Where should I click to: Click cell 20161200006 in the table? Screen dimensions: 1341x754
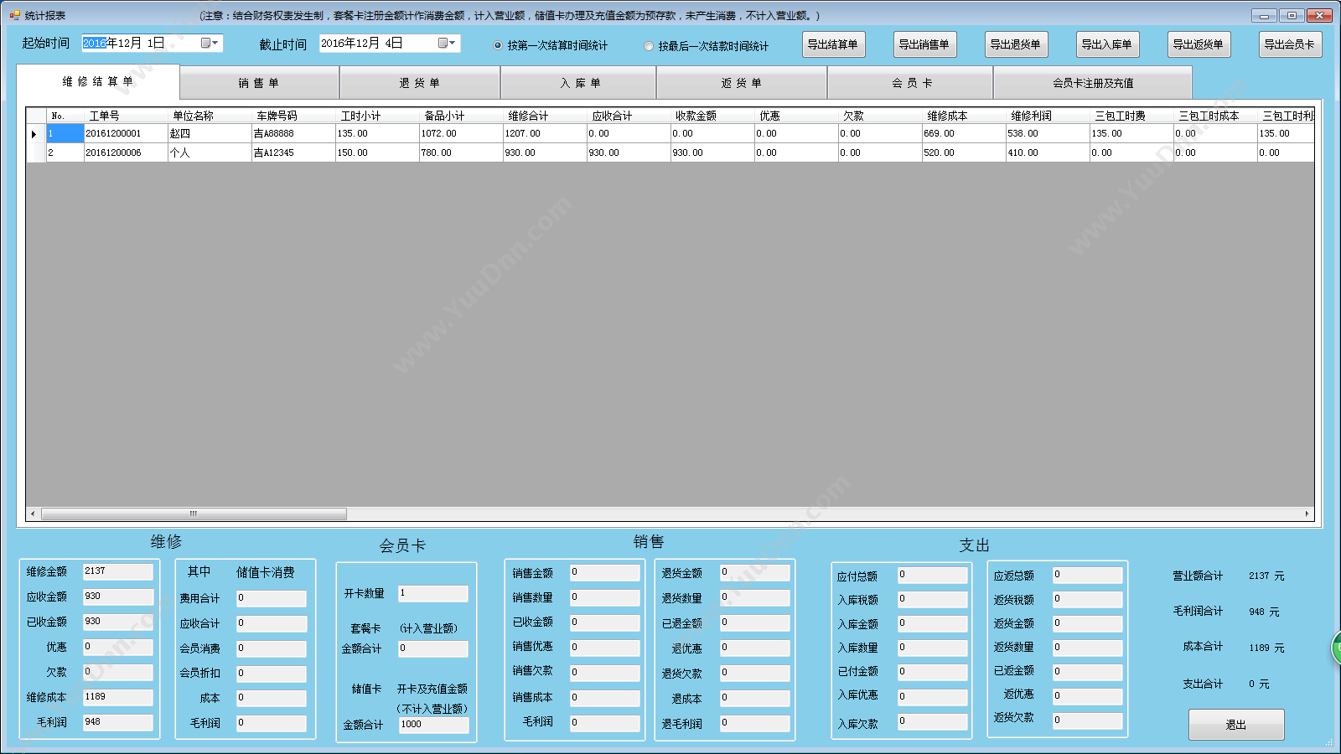[125, 153]
